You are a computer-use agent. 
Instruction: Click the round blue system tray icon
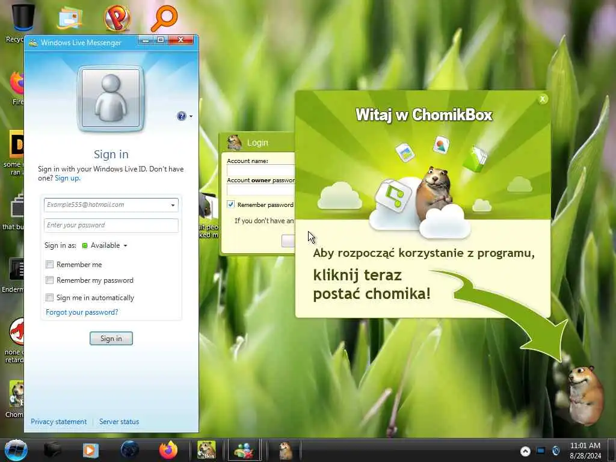coord(556,451)
